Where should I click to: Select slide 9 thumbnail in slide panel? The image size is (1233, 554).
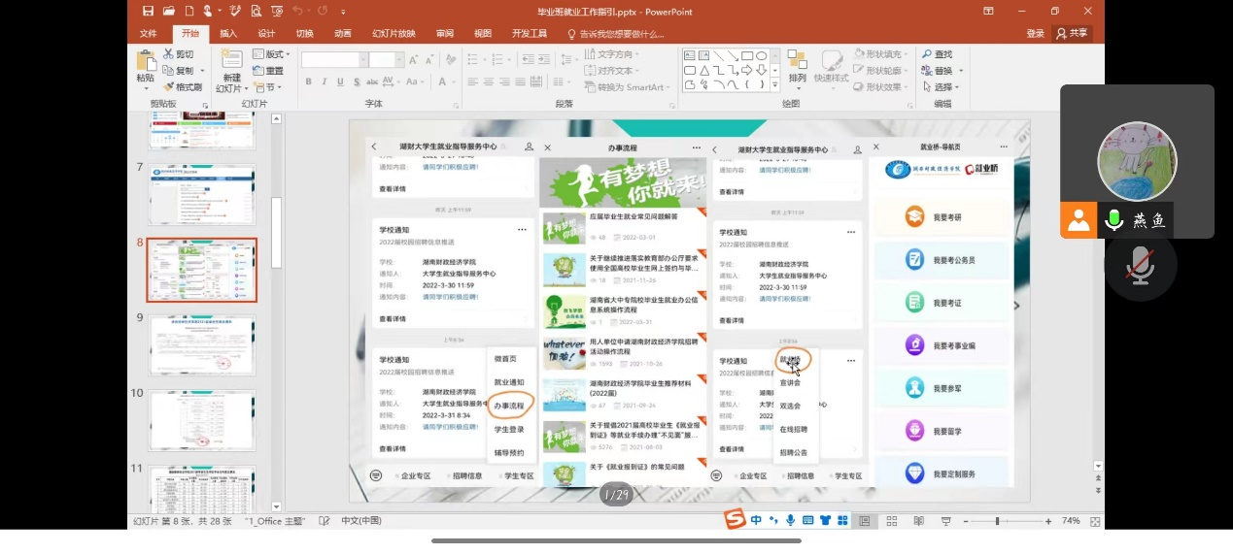pyautogui.click(x=201, y=345)
